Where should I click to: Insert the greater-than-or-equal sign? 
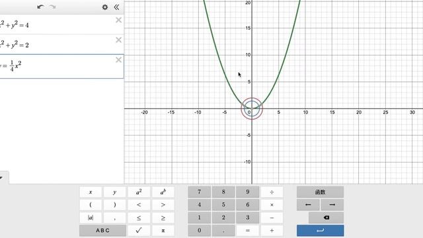(163, 218)
